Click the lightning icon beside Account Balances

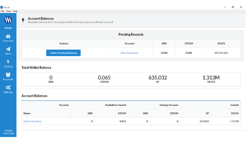pyautogui.click(x=23, y=20)
